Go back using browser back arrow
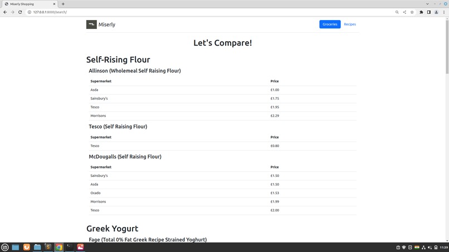Viewport: 449px width, 252px height. tap(5, 12)
